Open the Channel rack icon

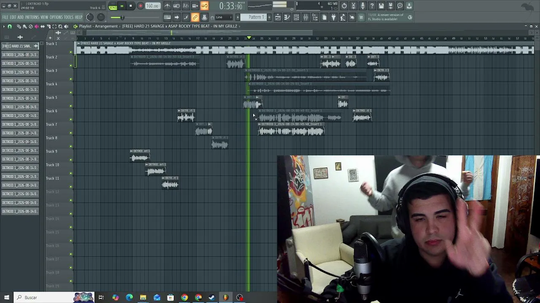click(x=297, y=17)
